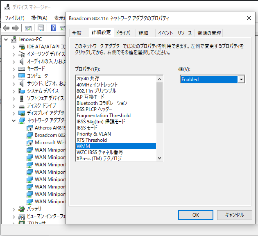This screenshot has height=236, width=258.
Task: Select the 20/40 共存 property
Action: [116, 79]
